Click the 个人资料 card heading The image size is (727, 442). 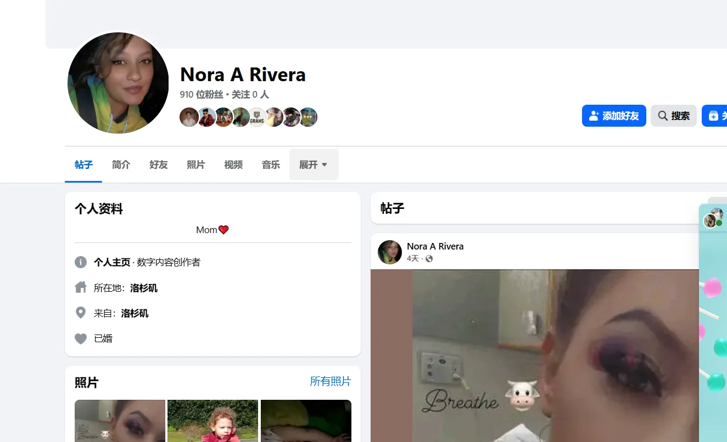tap(99, 208)
